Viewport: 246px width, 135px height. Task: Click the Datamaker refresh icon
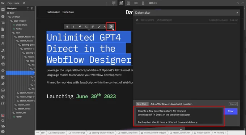point(137,20)
